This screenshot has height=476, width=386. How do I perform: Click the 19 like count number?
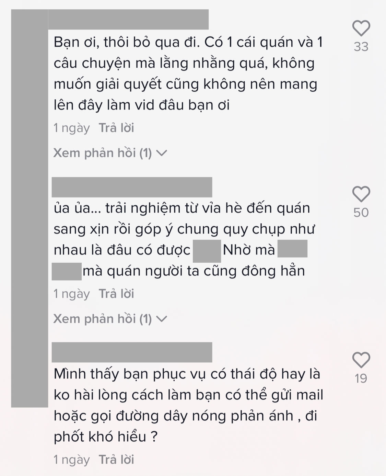point(361,378)
